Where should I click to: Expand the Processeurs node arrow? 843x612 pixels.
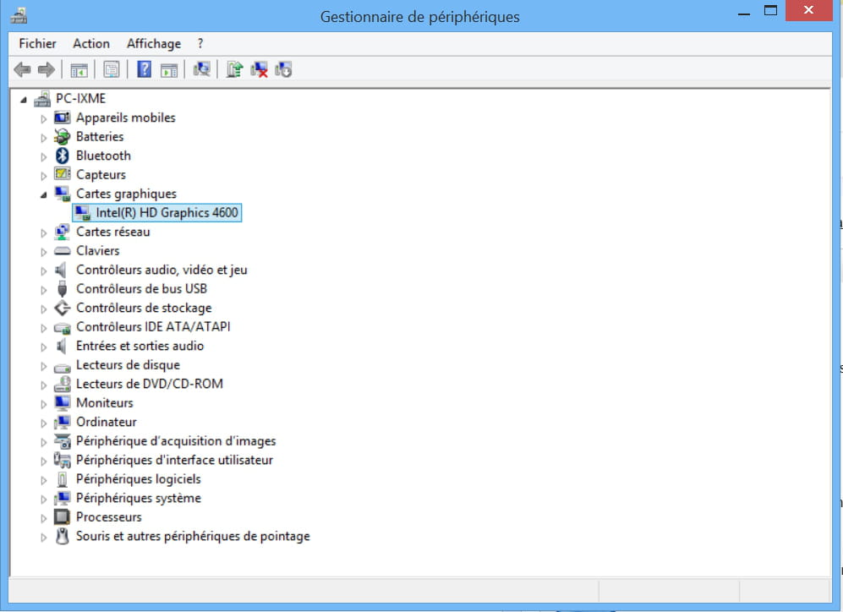44,518
